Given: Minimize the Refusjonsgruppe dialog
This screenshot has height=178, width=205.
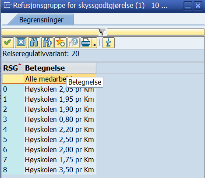Looking at the screenshot, I should 188,6.
